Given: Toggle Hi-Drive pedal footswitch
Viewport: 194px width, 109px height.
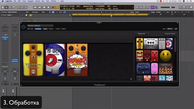Looking at the screenshot, I should pyautogui.click(x=55, y=71).
